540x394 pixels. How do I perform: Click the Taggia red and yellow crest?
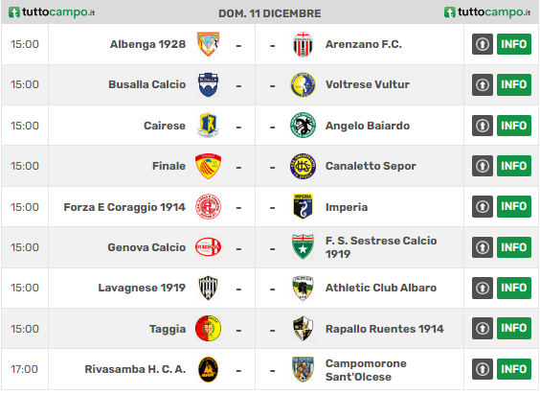(208, 329)
